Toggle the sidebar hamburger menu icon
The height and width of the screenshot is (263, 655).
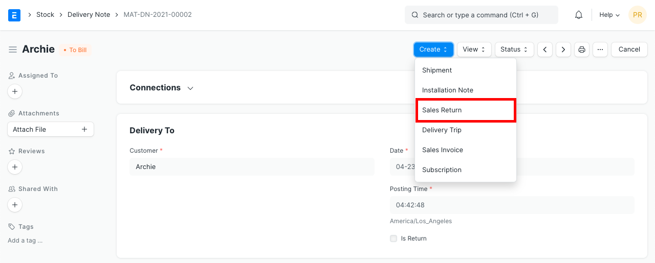coord(13,50)
